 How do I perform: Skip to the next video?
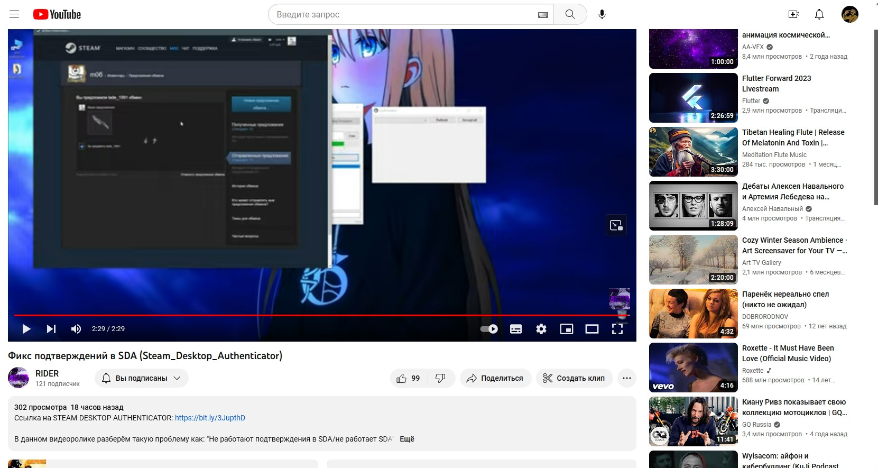pyautogui.click(x=51, y=329)
